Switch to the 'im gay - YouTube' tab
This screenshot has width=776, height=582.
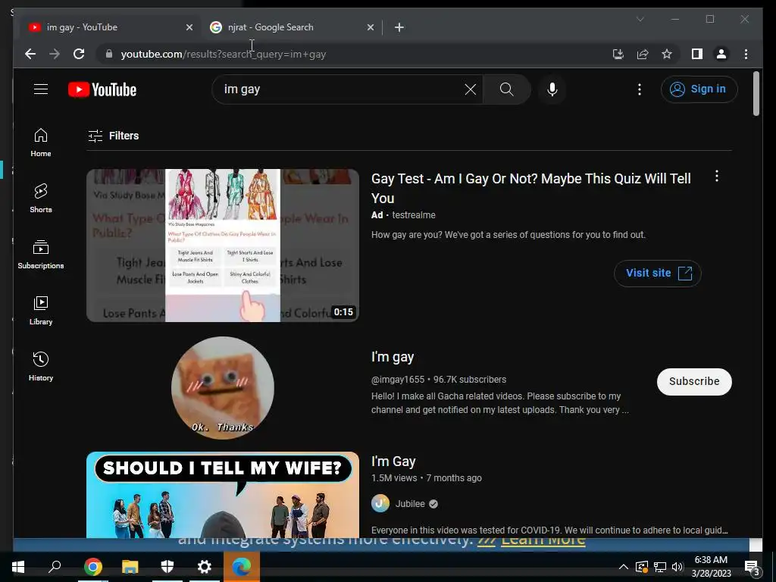[109, 27]
